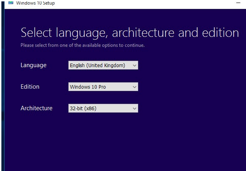The height and width of the screenshot is (171, 246).
Task: Open the Edition dropdown showing Windows 10 Pro
Action: point(103,87)
